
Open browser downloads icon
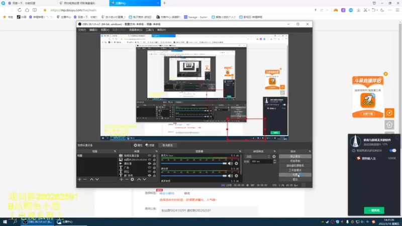(358, 10)
